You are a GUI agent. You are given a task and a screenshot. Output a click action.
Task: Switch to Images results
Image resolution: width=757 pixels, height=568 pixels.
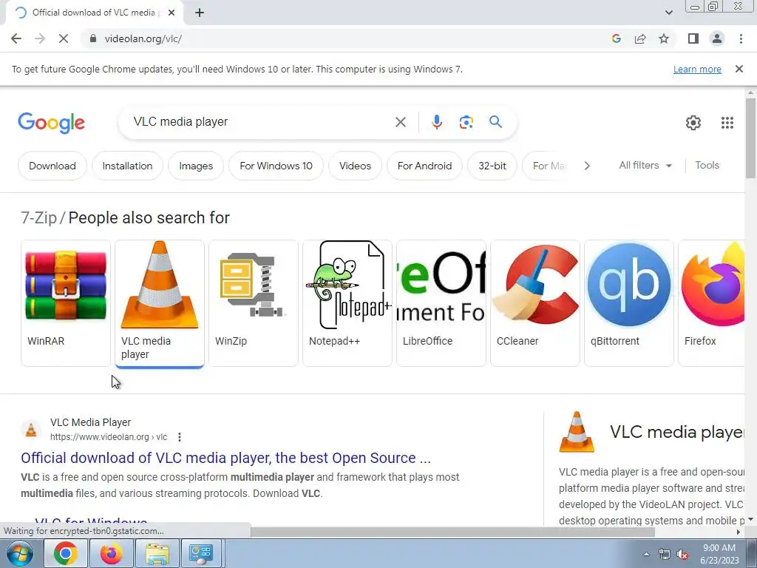(x=195, y=166)
